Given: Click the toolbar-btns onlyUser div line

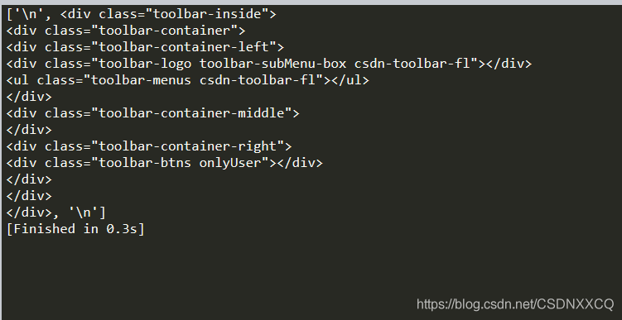Looking at the screenshot, I should point(165,163).
